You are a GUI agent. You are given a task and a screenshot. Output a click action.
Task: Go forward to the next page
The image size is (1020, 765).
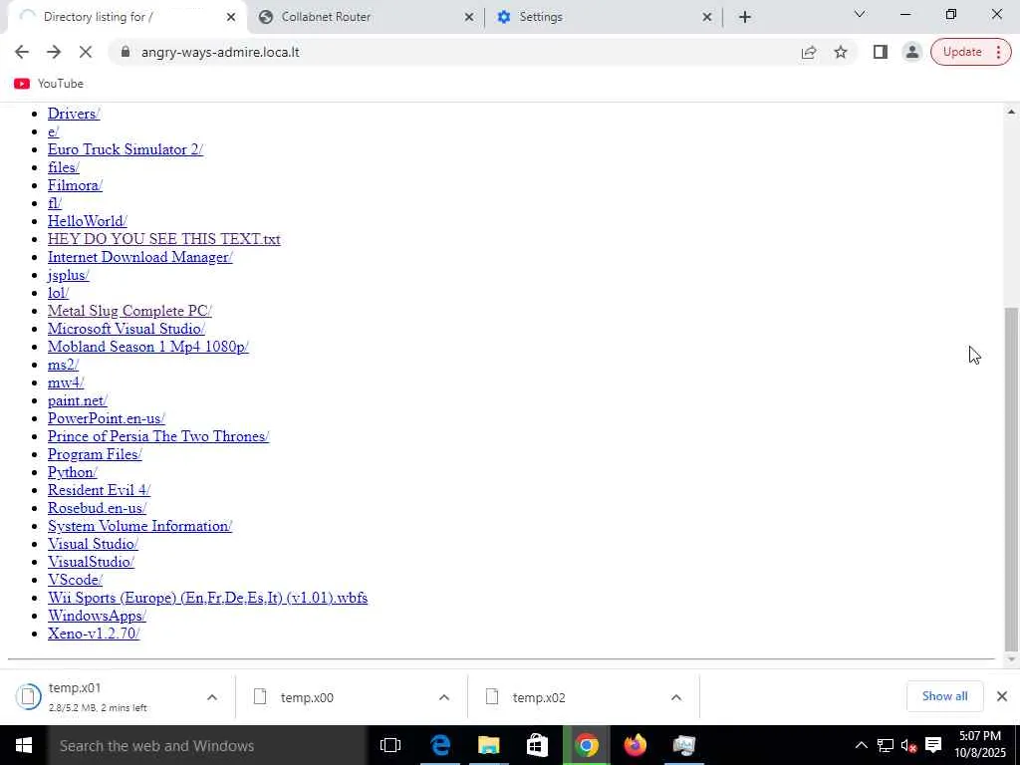[54, 52]
